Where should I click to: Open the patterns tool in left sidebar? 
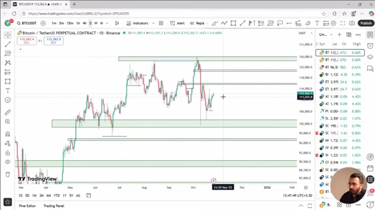click(8, 63)
